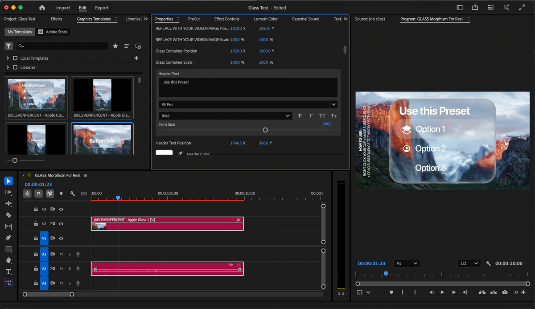
Task: Expand the Libraries tree row
Action: click(x=8, y=67)
